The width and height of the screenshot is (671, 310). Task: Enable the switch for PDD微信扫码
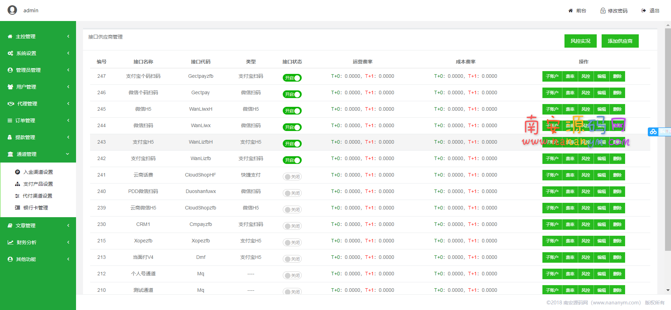[292, 193]
